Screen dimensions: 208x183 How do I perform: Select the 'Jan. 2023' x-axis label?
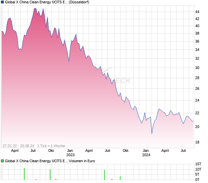70,153
